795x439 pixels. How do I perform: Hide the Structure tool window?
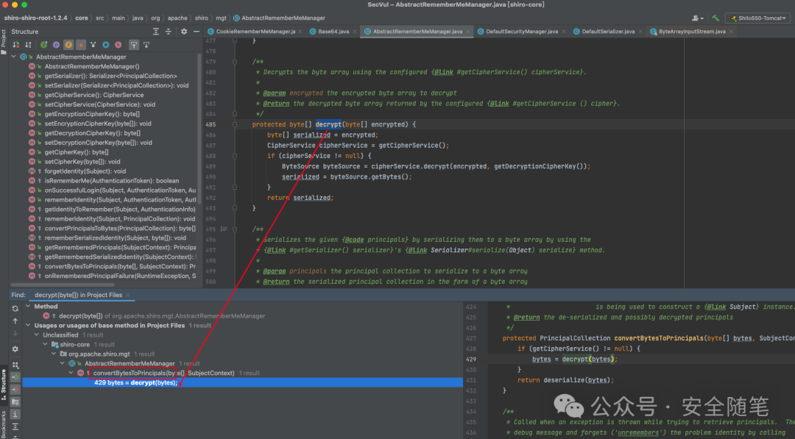[x=197, y=32]
